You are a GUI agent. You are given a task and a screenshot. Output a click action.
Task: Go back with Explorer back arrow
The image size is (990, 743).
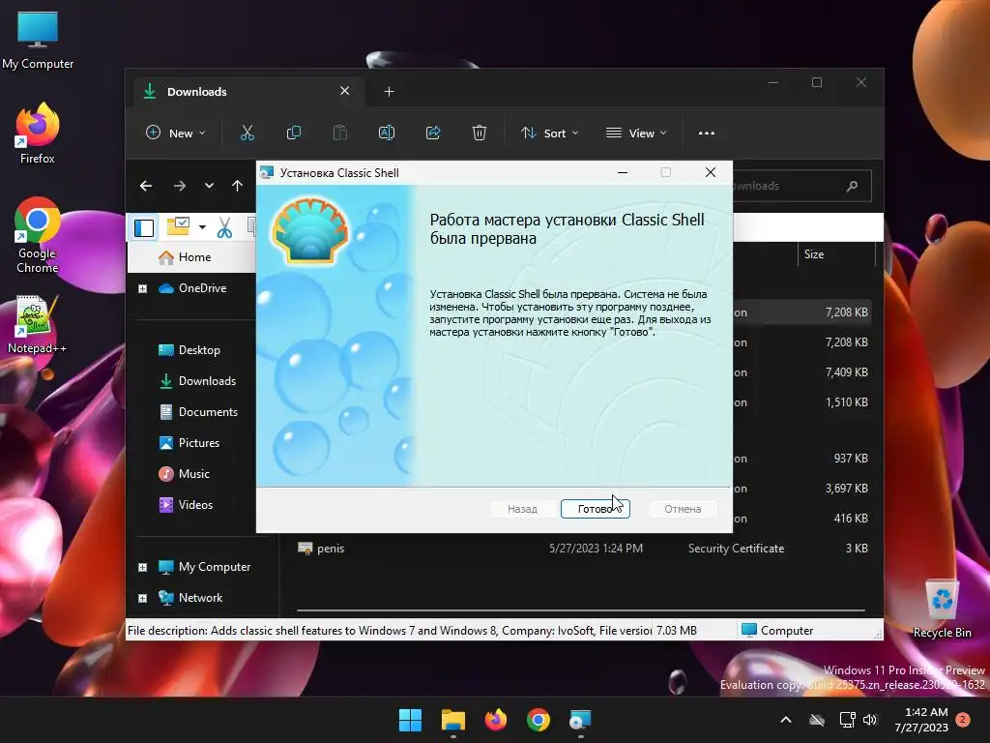click(x=146, y=186)
